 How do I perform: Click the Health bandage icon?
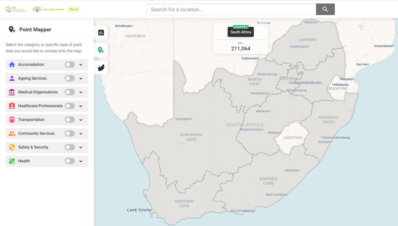pos(12,161)
